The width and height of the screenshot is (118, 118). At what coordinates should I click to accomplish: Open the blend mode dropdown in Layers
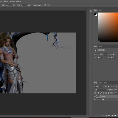click(100, 90)
